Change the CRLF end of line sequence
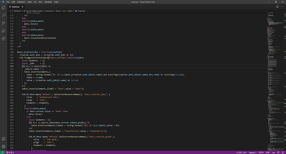Image resolution: width=286 pixels, height=154 pixels. coord(268,152)
